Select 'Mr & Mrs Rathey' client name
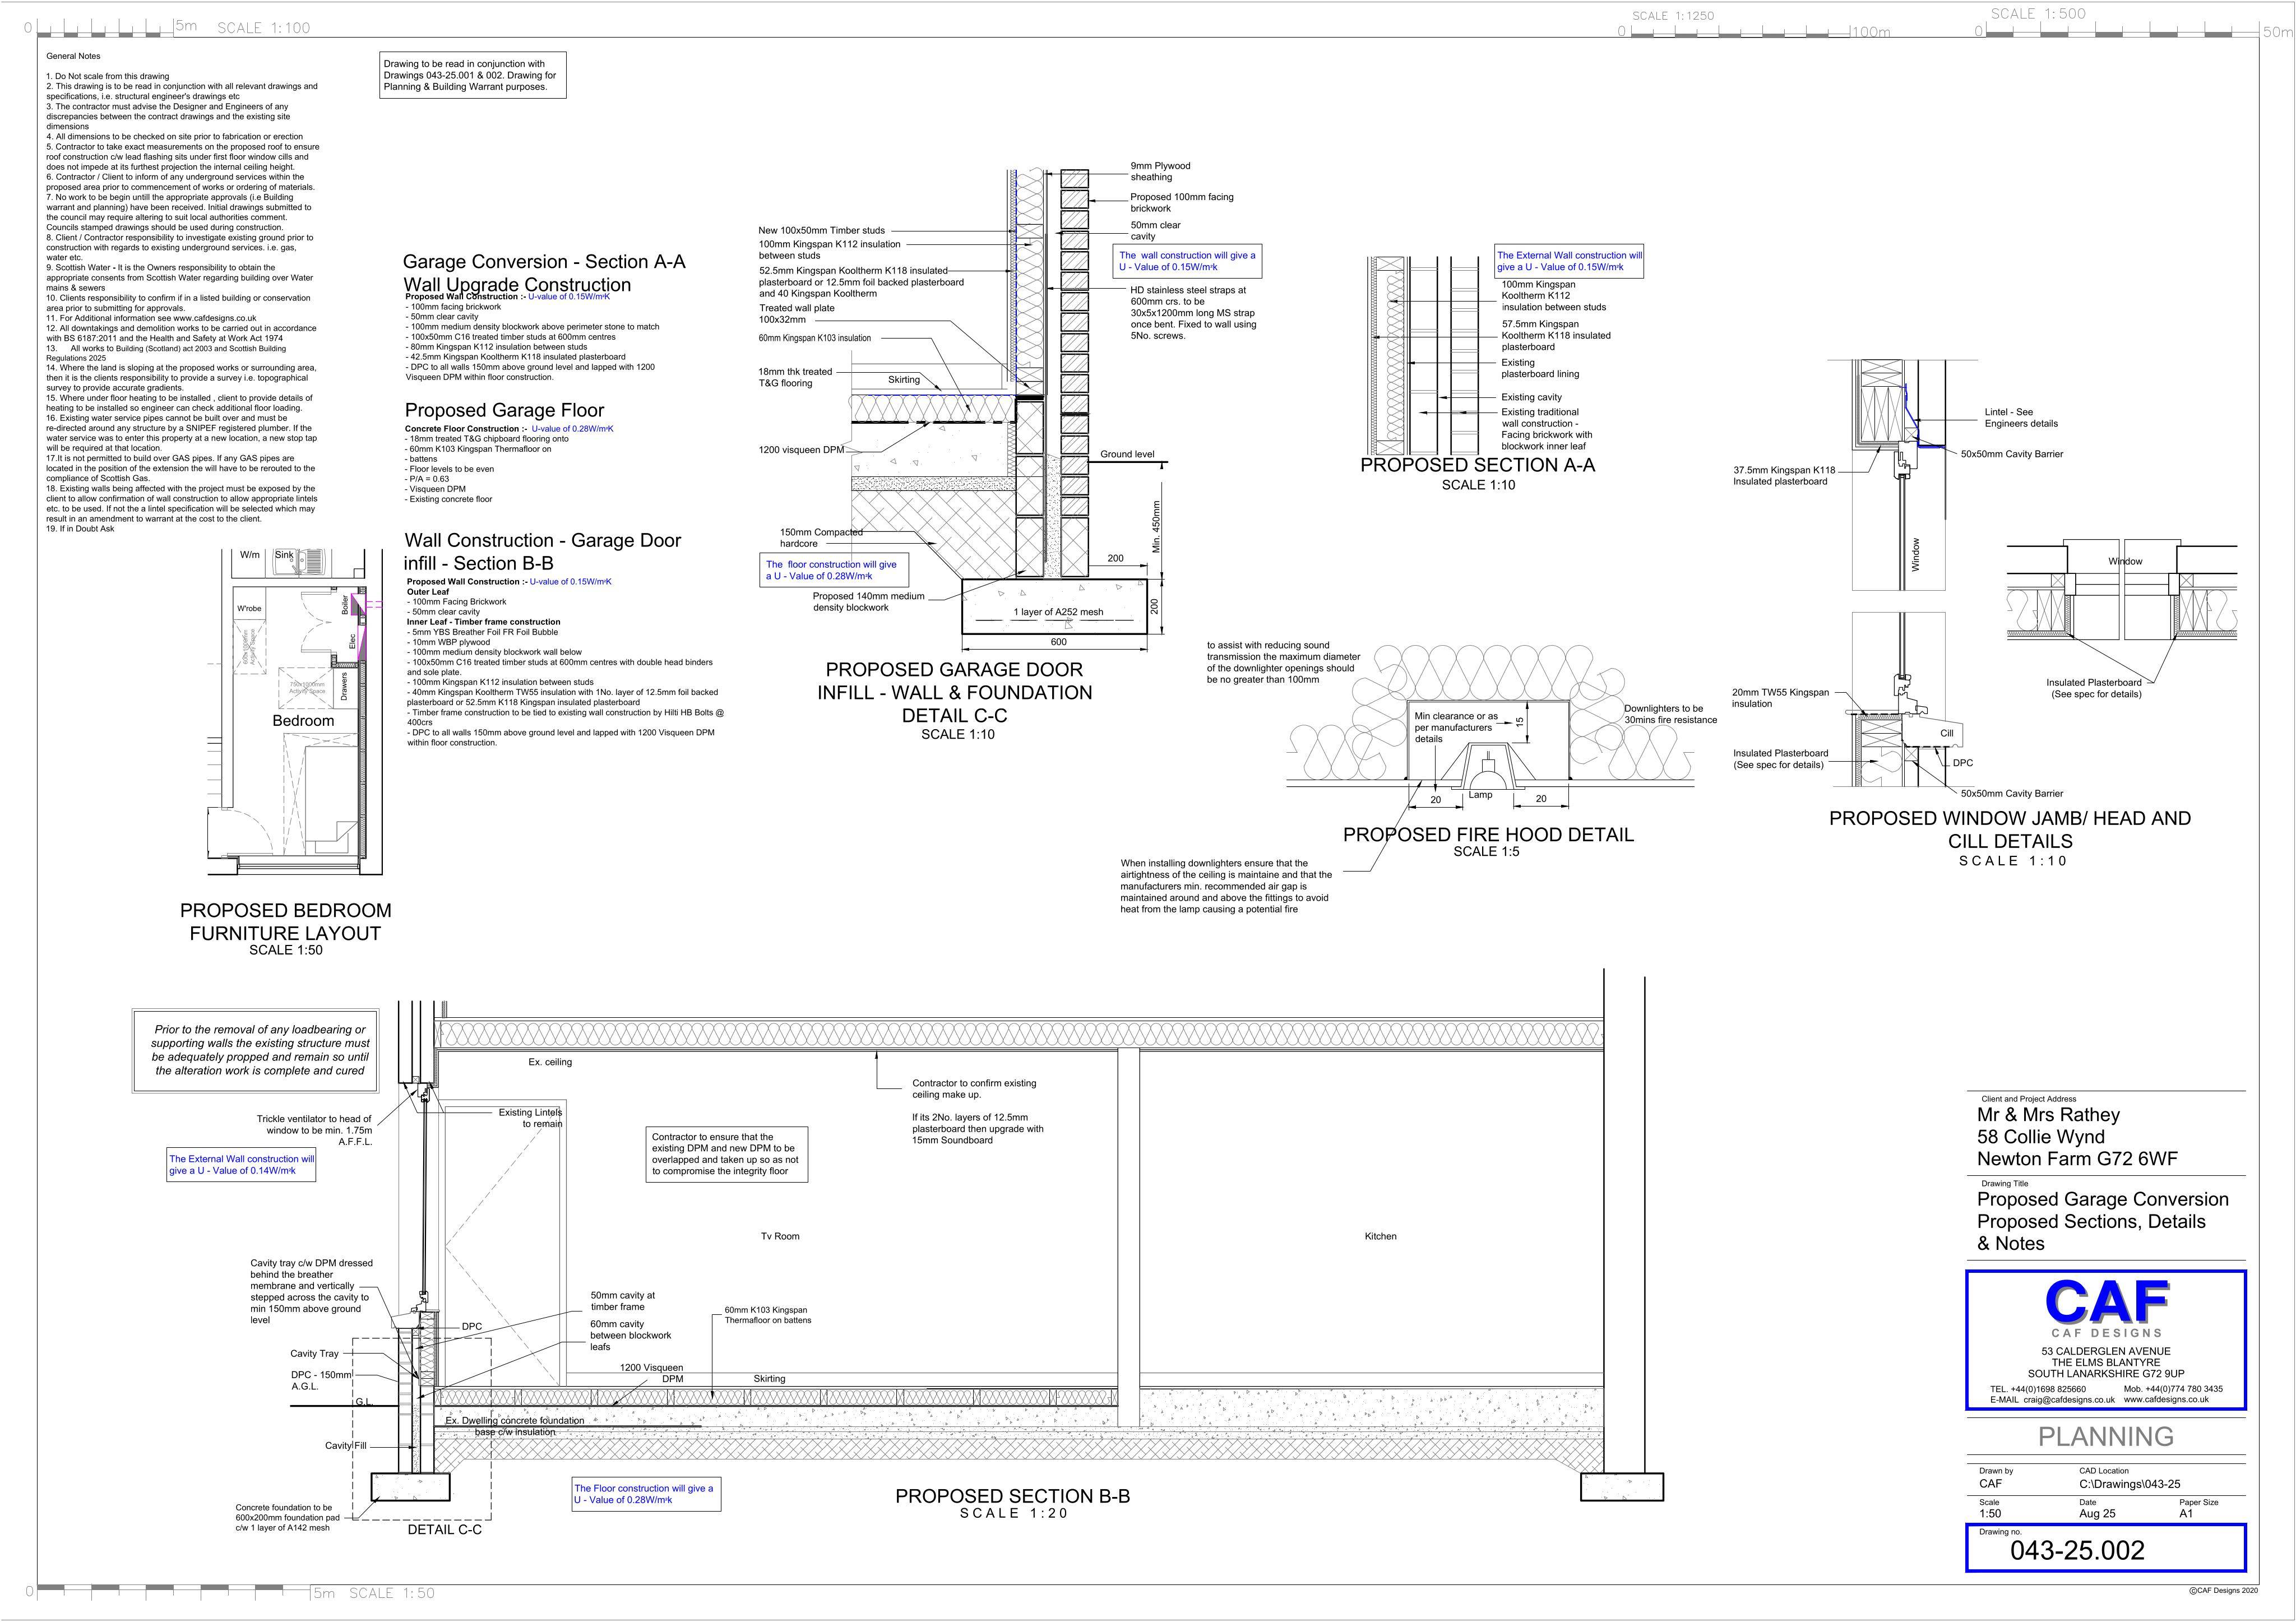The width and height of the screenshot is (2296, 1622). (x=2048, y=1114)
